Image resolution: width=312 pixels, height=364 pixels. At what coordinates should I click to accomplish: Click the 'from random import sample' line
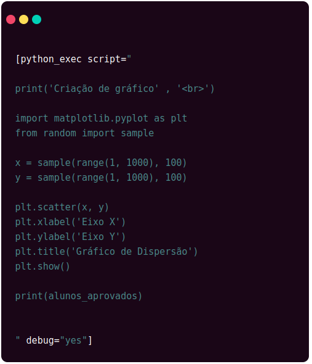(x=84, y=133)
